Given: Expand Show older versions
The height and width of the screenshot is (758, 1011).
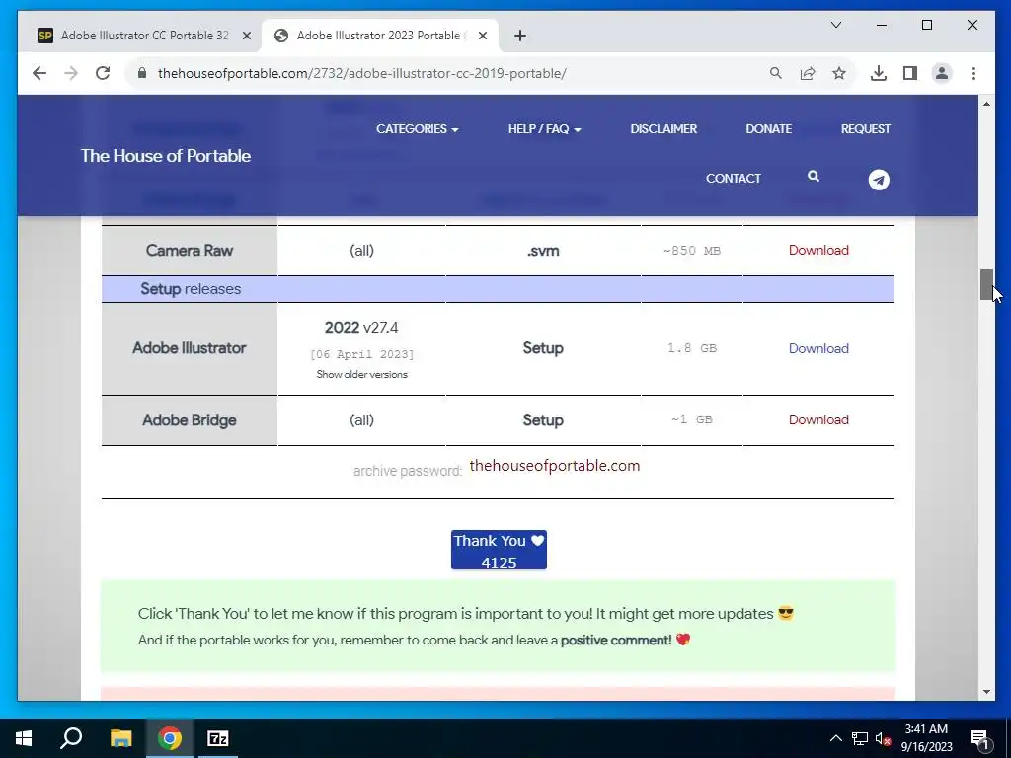Looking at the screenshot, I should coord(361,374).
